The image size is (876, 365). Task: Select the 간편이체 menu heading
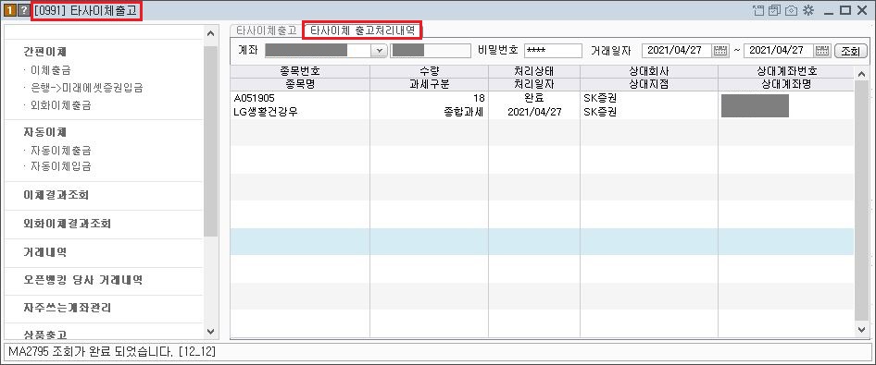coord(44,51)
